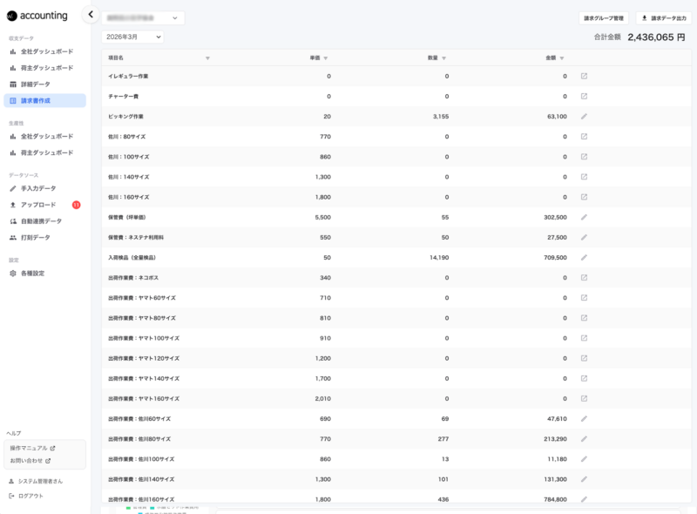
Task: Click the 請求グループ管理 button
Action: click(x=603, y=18)
